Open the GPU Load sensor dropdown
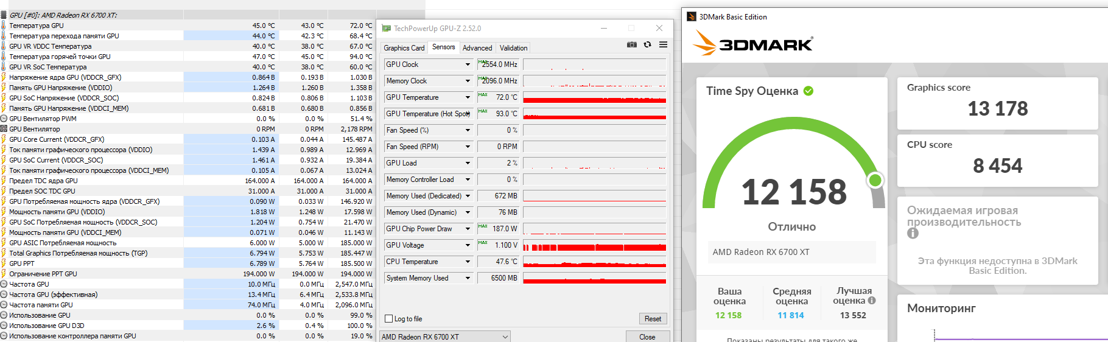This screenshot has height=342, width=1108. pyautogui.click(x=468, y=163)
